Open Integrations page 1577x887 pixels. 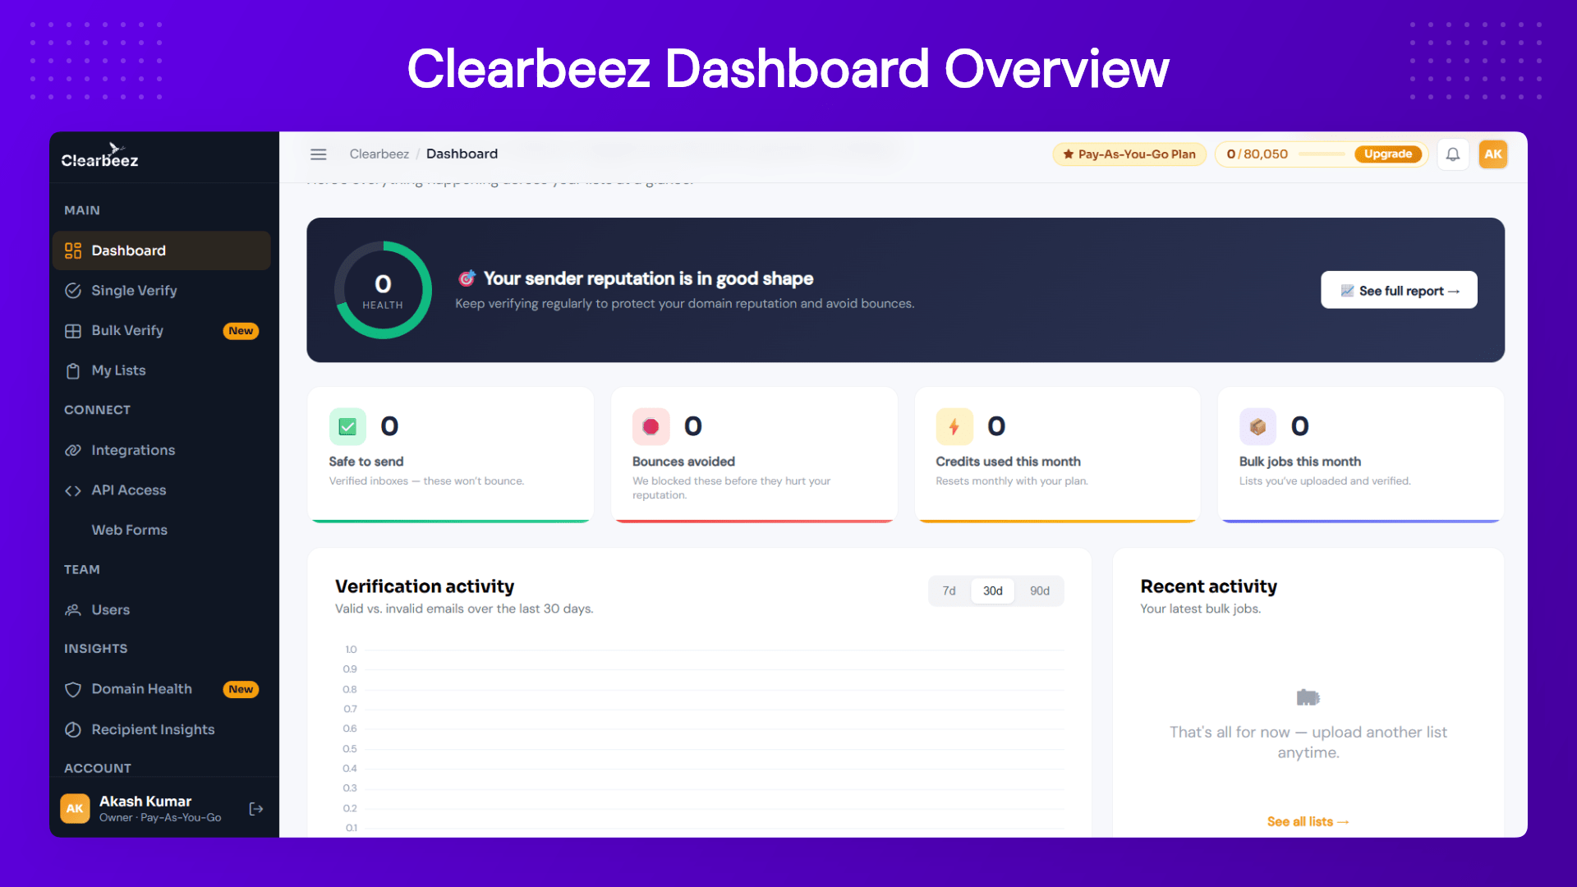(162, 450)
